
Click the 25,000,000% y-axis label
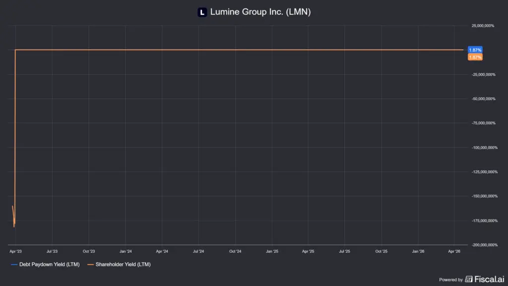[x=483, y=26]
